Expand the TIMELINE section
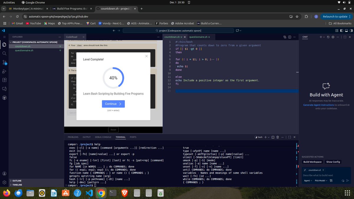Image resolution: width=354 pixels, height=199 pixels. (36, 185)
